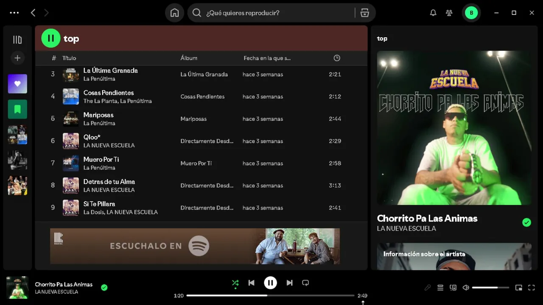This screenshot has width=543, height=305.
Task: Skip to the previous track
Action: (252, 283)
